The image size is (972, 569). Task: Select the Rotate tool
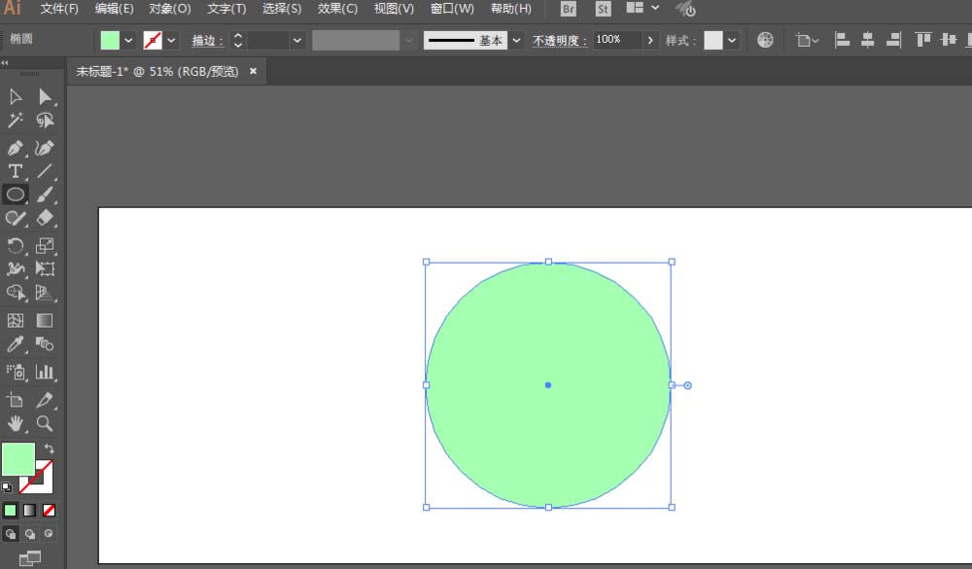(x=16, y=246)
